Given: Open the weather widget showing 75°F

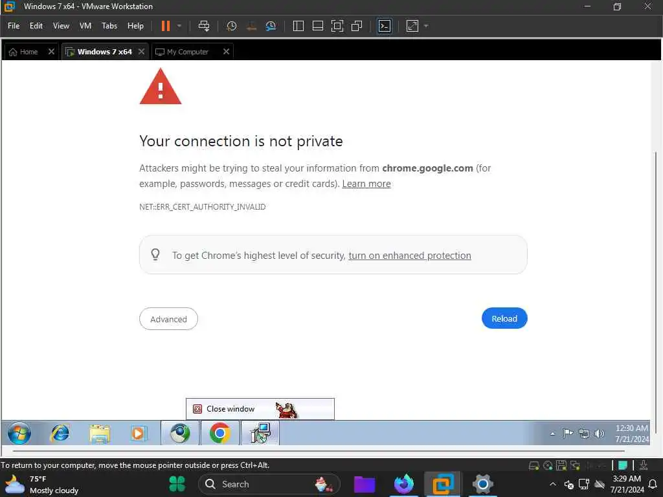Looking at the screenshot, I should pos(42,484).
